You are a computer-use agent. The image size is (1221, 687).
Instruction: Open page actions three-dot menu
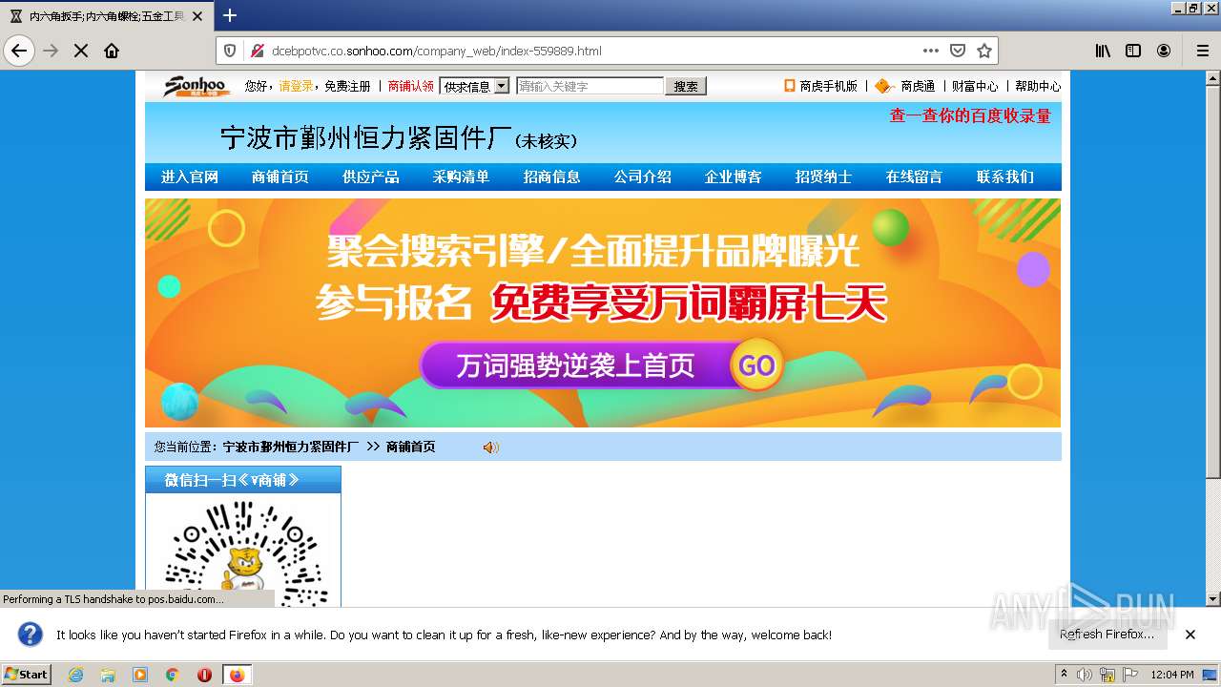931,51
